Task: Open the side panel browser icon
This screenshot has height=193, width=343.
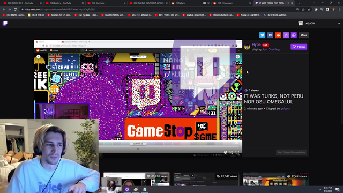Action: tap(327, 10)
